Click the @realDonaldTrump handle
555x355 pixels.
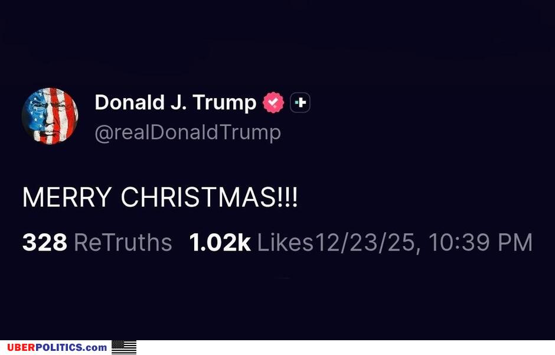188,132
